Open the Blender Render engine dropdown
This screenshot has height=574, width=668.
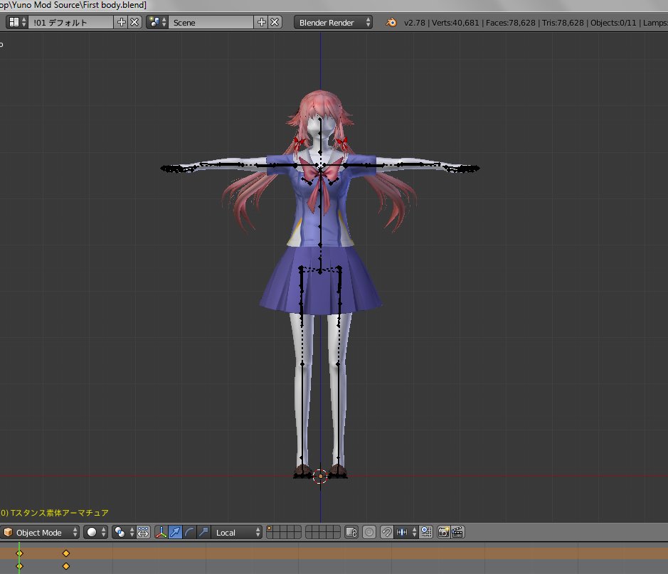point(333,22)
